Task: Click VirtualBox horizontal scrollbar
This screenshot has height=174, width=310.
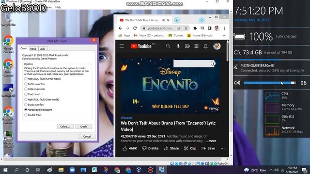Action: tap(113, 159)
